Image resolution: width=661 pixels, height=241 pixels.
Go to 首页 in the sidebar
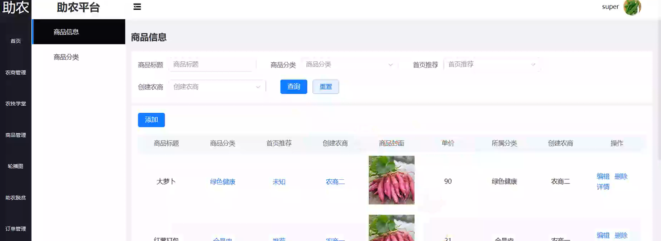pos(15,41)
